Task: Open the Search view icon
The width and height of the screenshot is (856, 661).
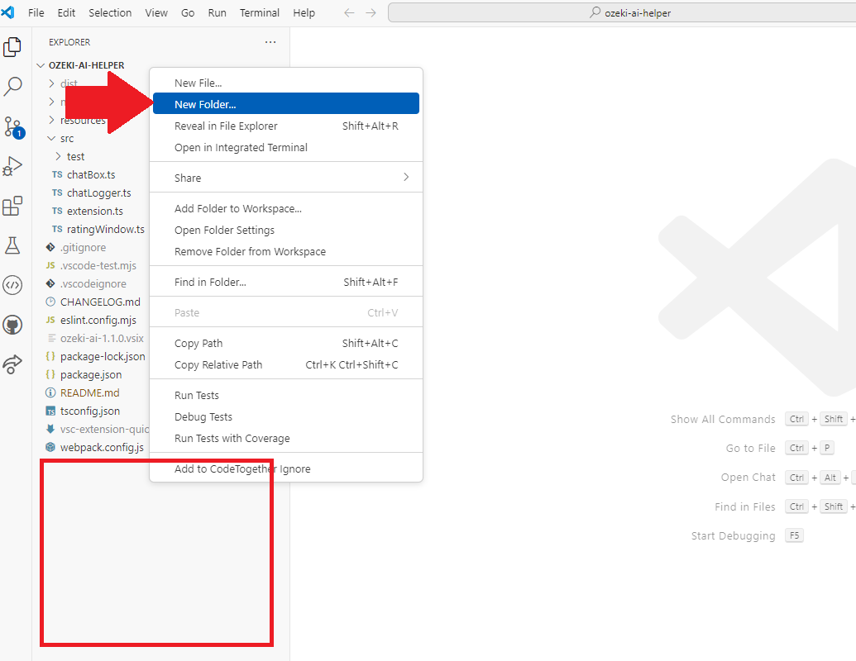Action: [12, 86]
